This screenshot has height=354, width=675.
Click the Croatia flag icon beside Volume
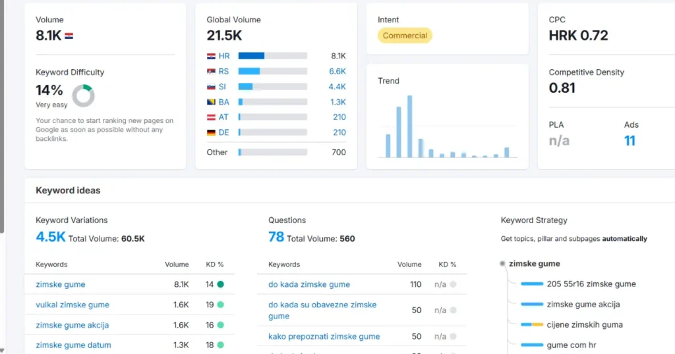point(69,36)
